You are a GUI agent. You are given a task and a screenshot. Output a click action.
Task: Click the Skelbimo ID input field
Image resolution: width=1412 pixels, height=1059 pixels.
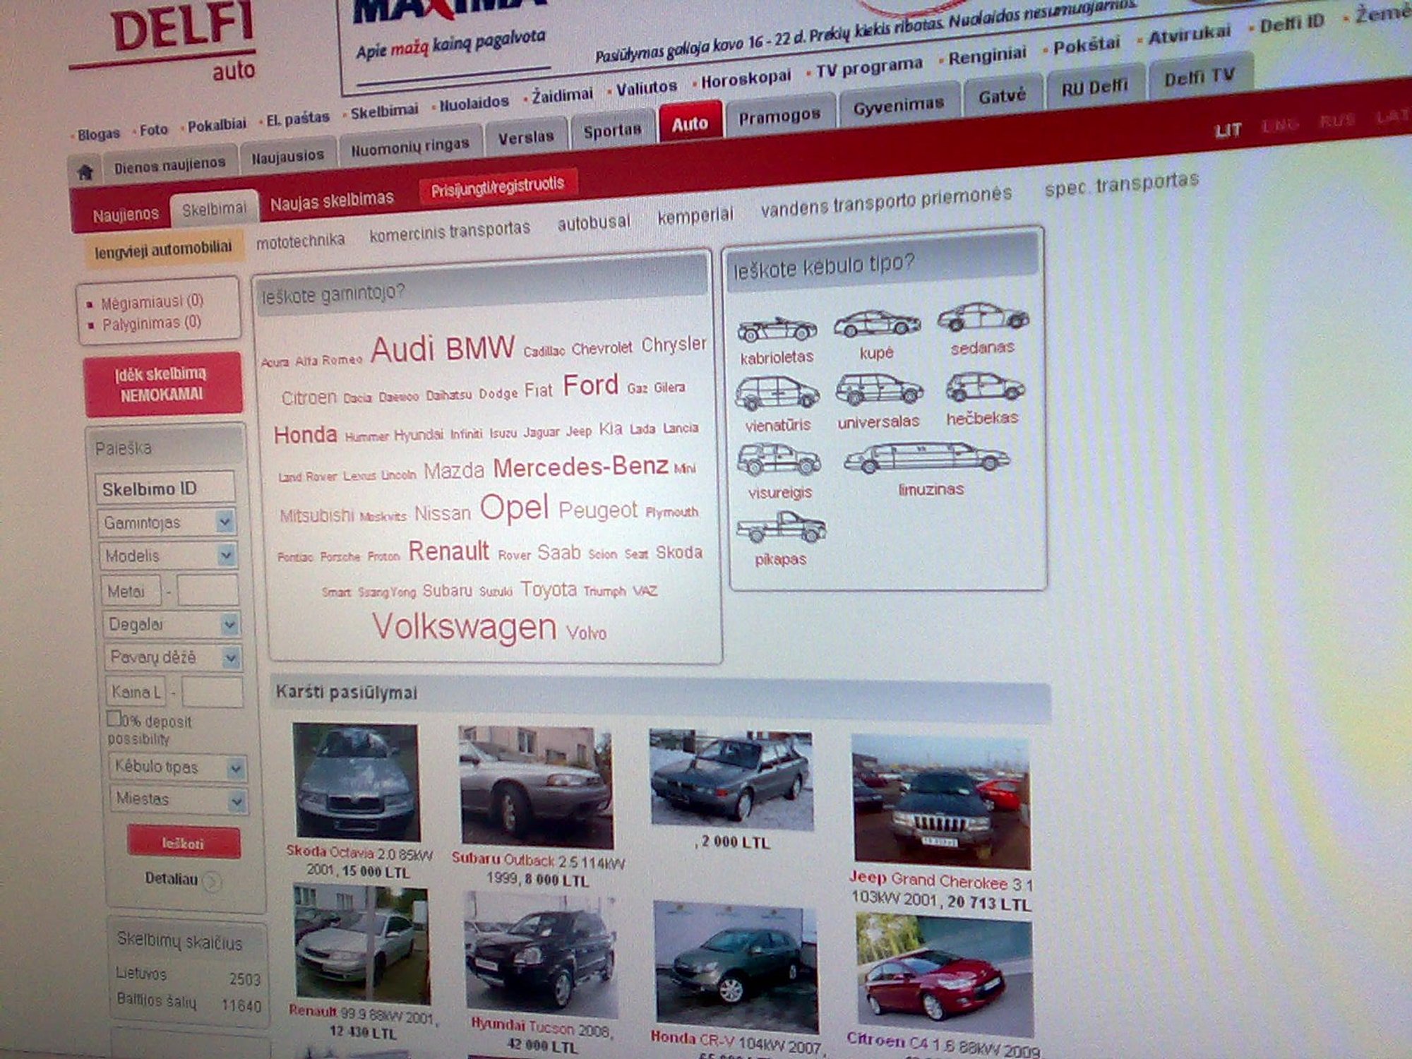point(164,489)
